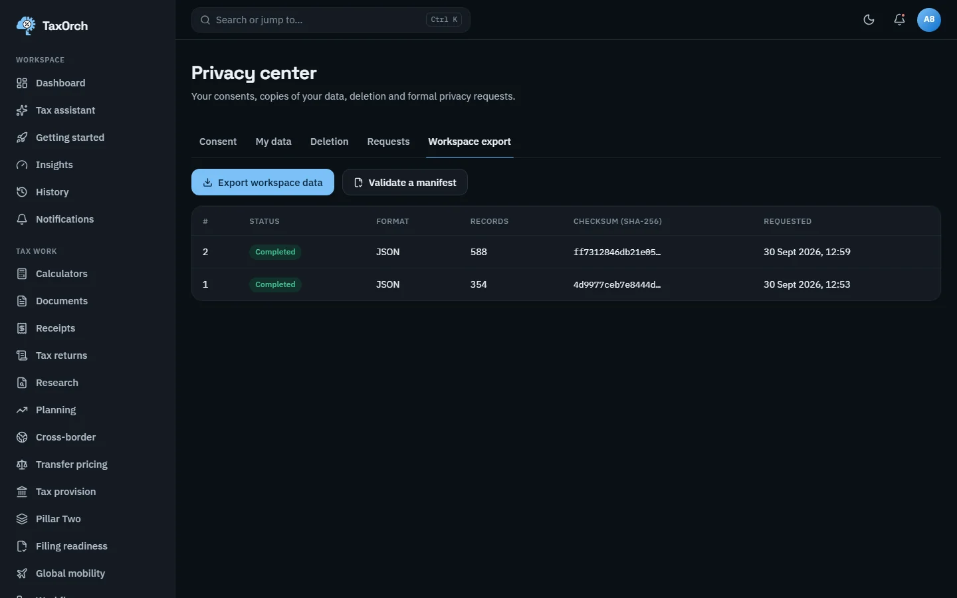Viewport: 957px width, 598px height.
Task: Focus the Search or jump to field
Action: [x=330, y=20]
